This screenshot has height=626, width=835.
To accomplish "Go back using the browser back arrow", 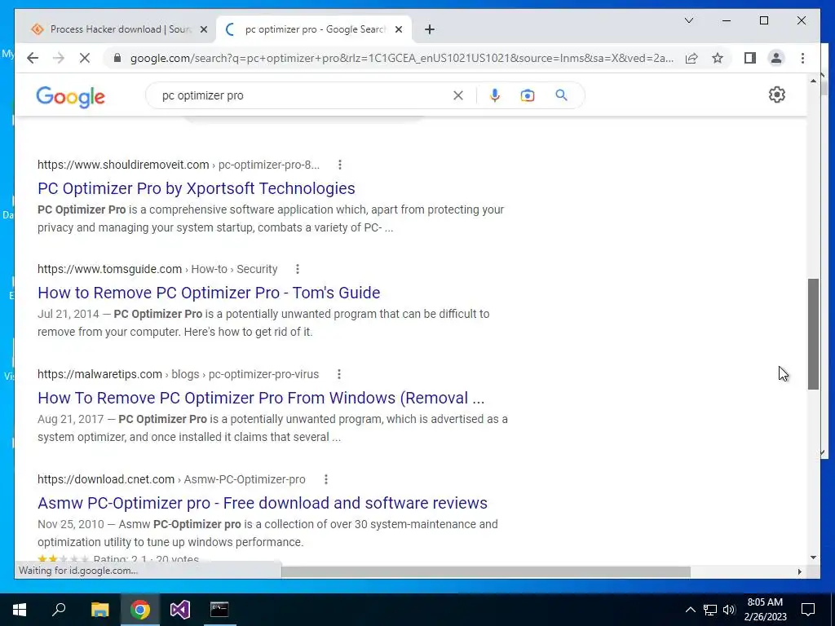I will (33, 58).
